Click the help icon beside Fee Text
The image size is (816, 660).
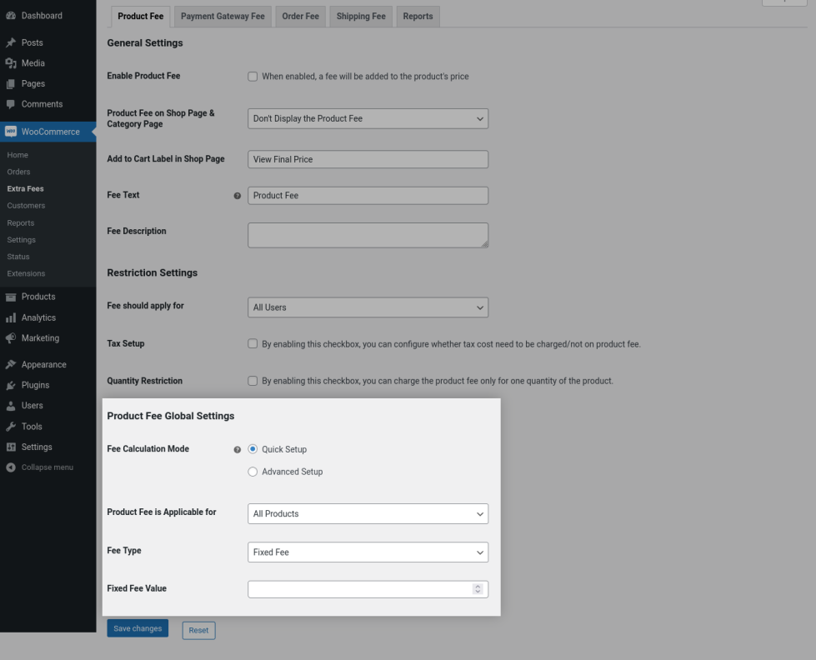(238, 196)
